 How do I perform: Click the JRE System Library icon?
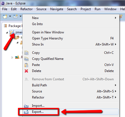pyautogui.click(x=17, y=57)
